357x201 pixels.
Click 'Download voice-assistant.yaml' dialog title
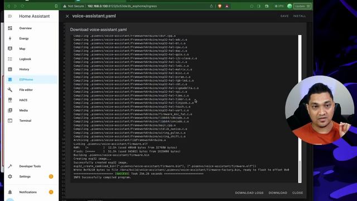click(x=98, y=30)
